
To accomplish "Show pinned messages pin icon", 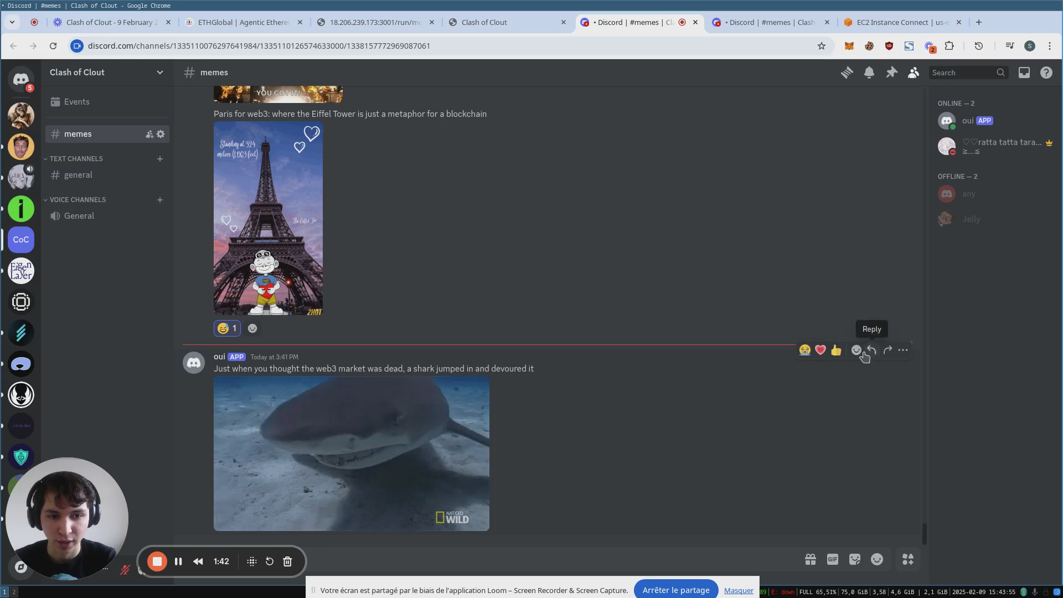I will pos(891,73).
